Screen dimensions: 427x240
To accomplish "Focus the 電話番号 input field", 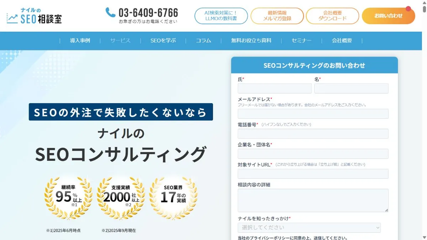I will [313, 134].
